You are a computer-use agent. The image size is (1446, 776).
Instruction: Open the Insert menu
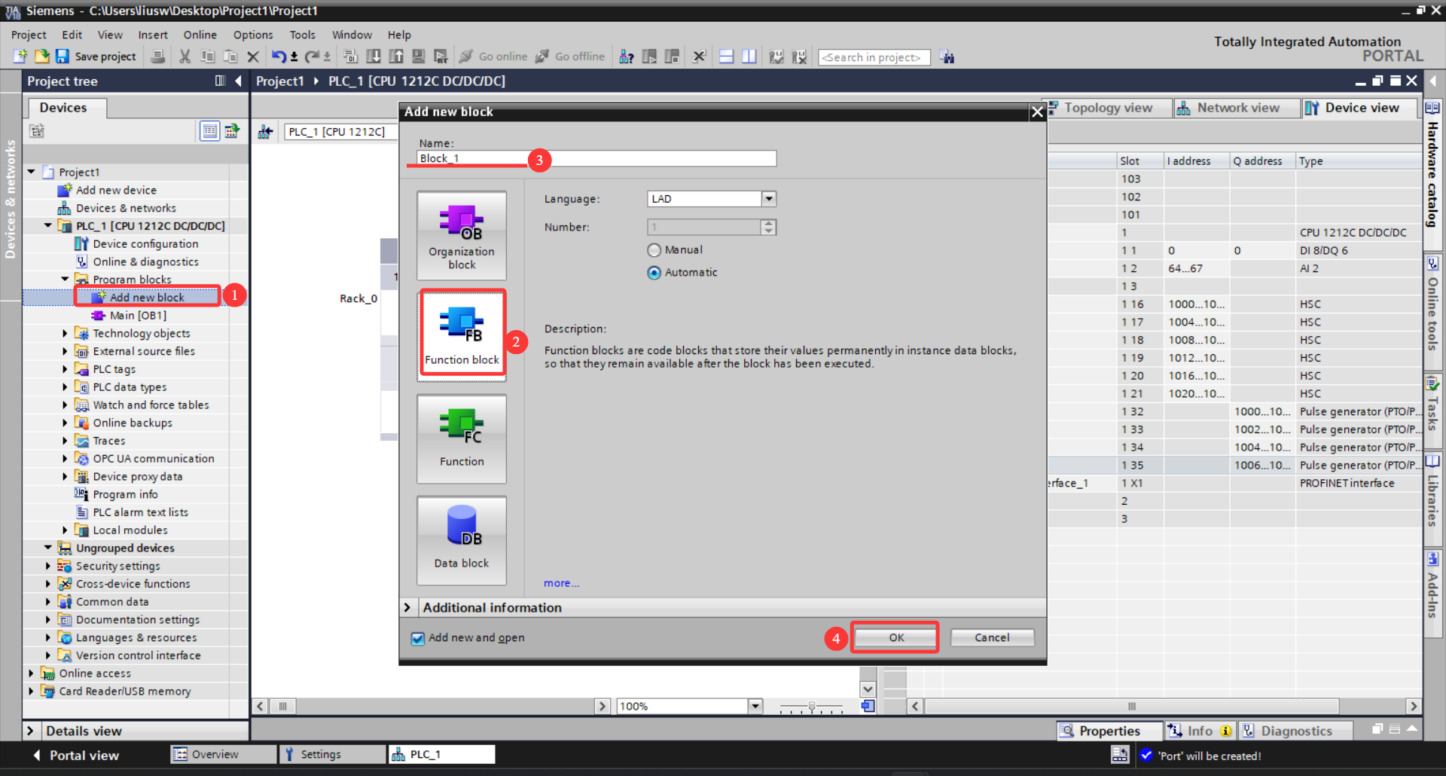153,35
